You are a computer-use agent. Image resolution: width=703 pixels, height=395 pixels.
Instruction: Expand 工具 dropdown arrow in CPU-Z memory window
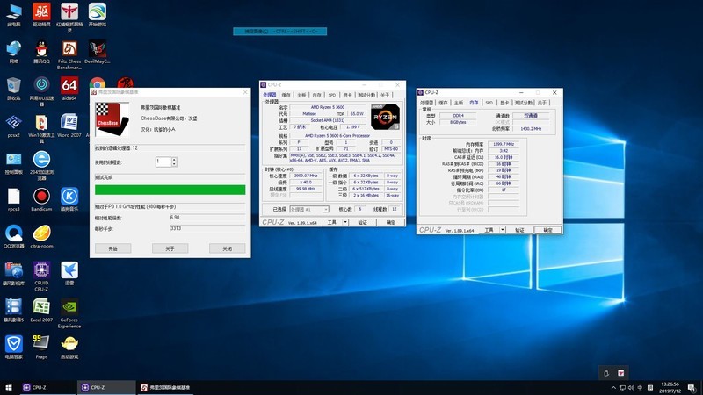[503, 230]
